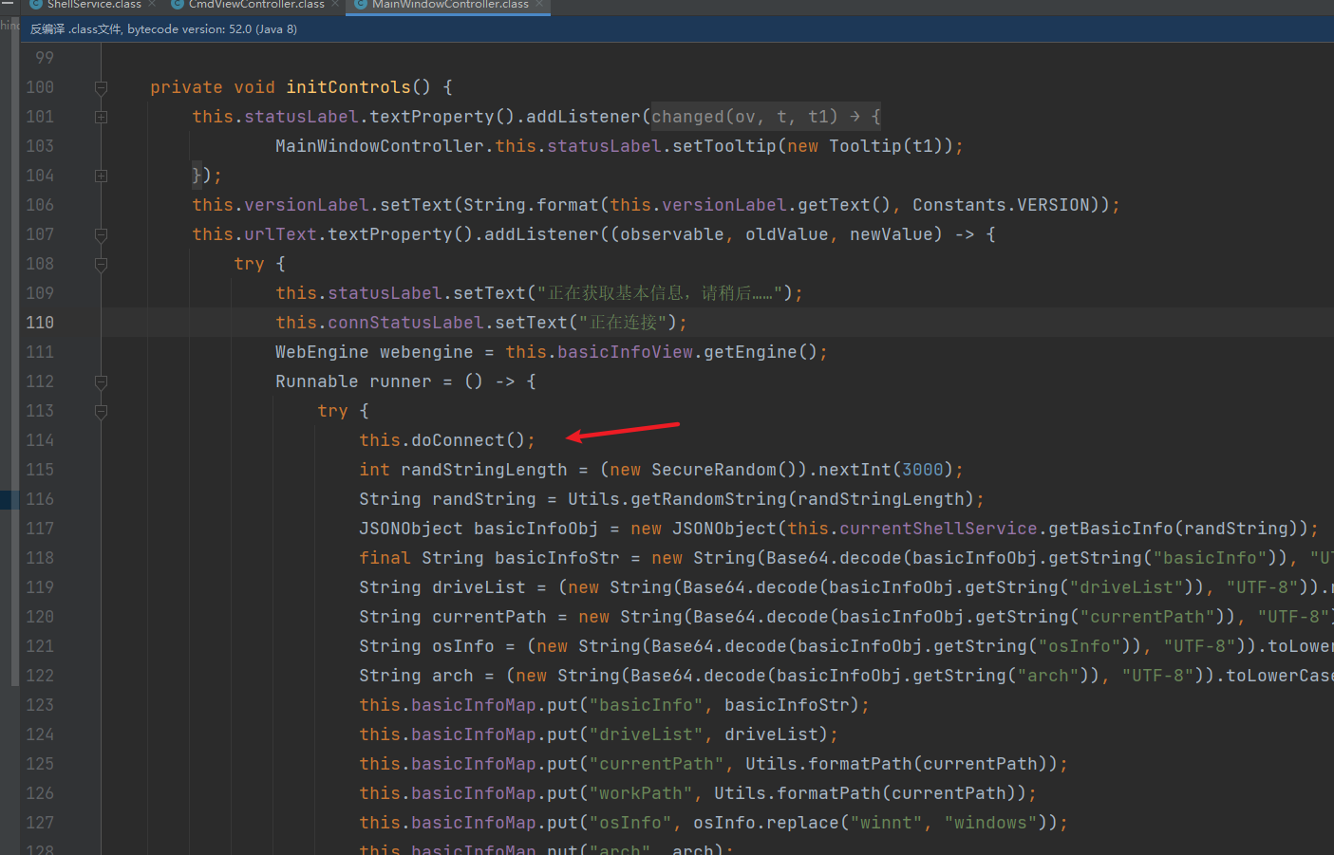
Task: Click line number 100 in the gutter
Action: coord(40,87)
